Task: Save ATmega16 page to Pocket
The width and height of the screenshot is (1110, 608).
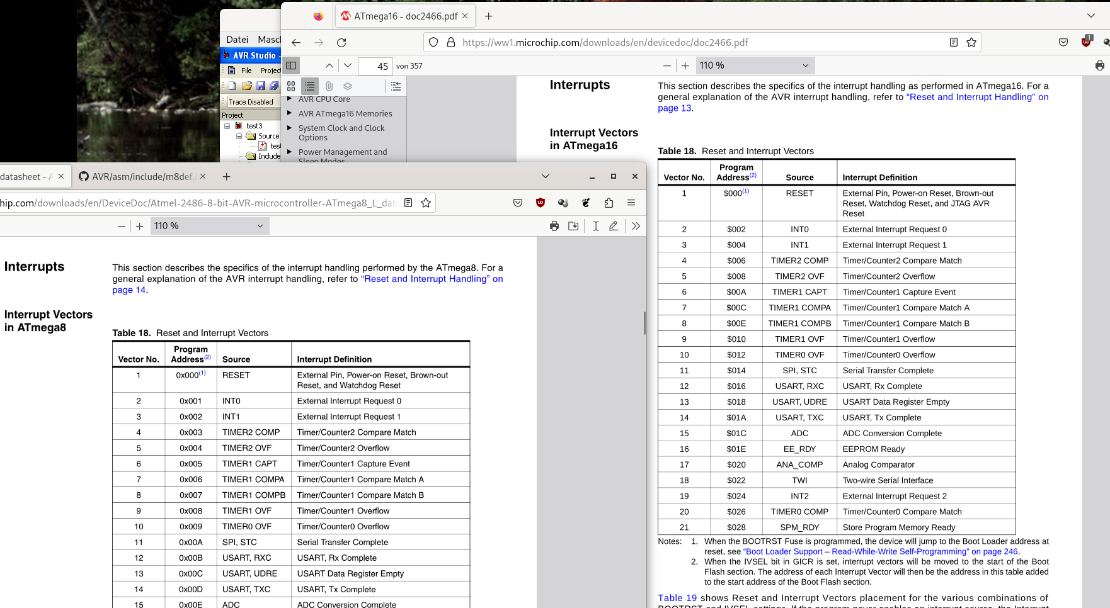Action: click(x=1063, y=42)
